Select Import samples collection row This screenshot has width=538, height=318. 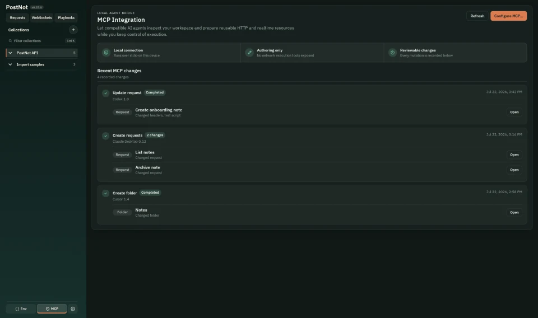pyautogui.click(x=41, y=64)
